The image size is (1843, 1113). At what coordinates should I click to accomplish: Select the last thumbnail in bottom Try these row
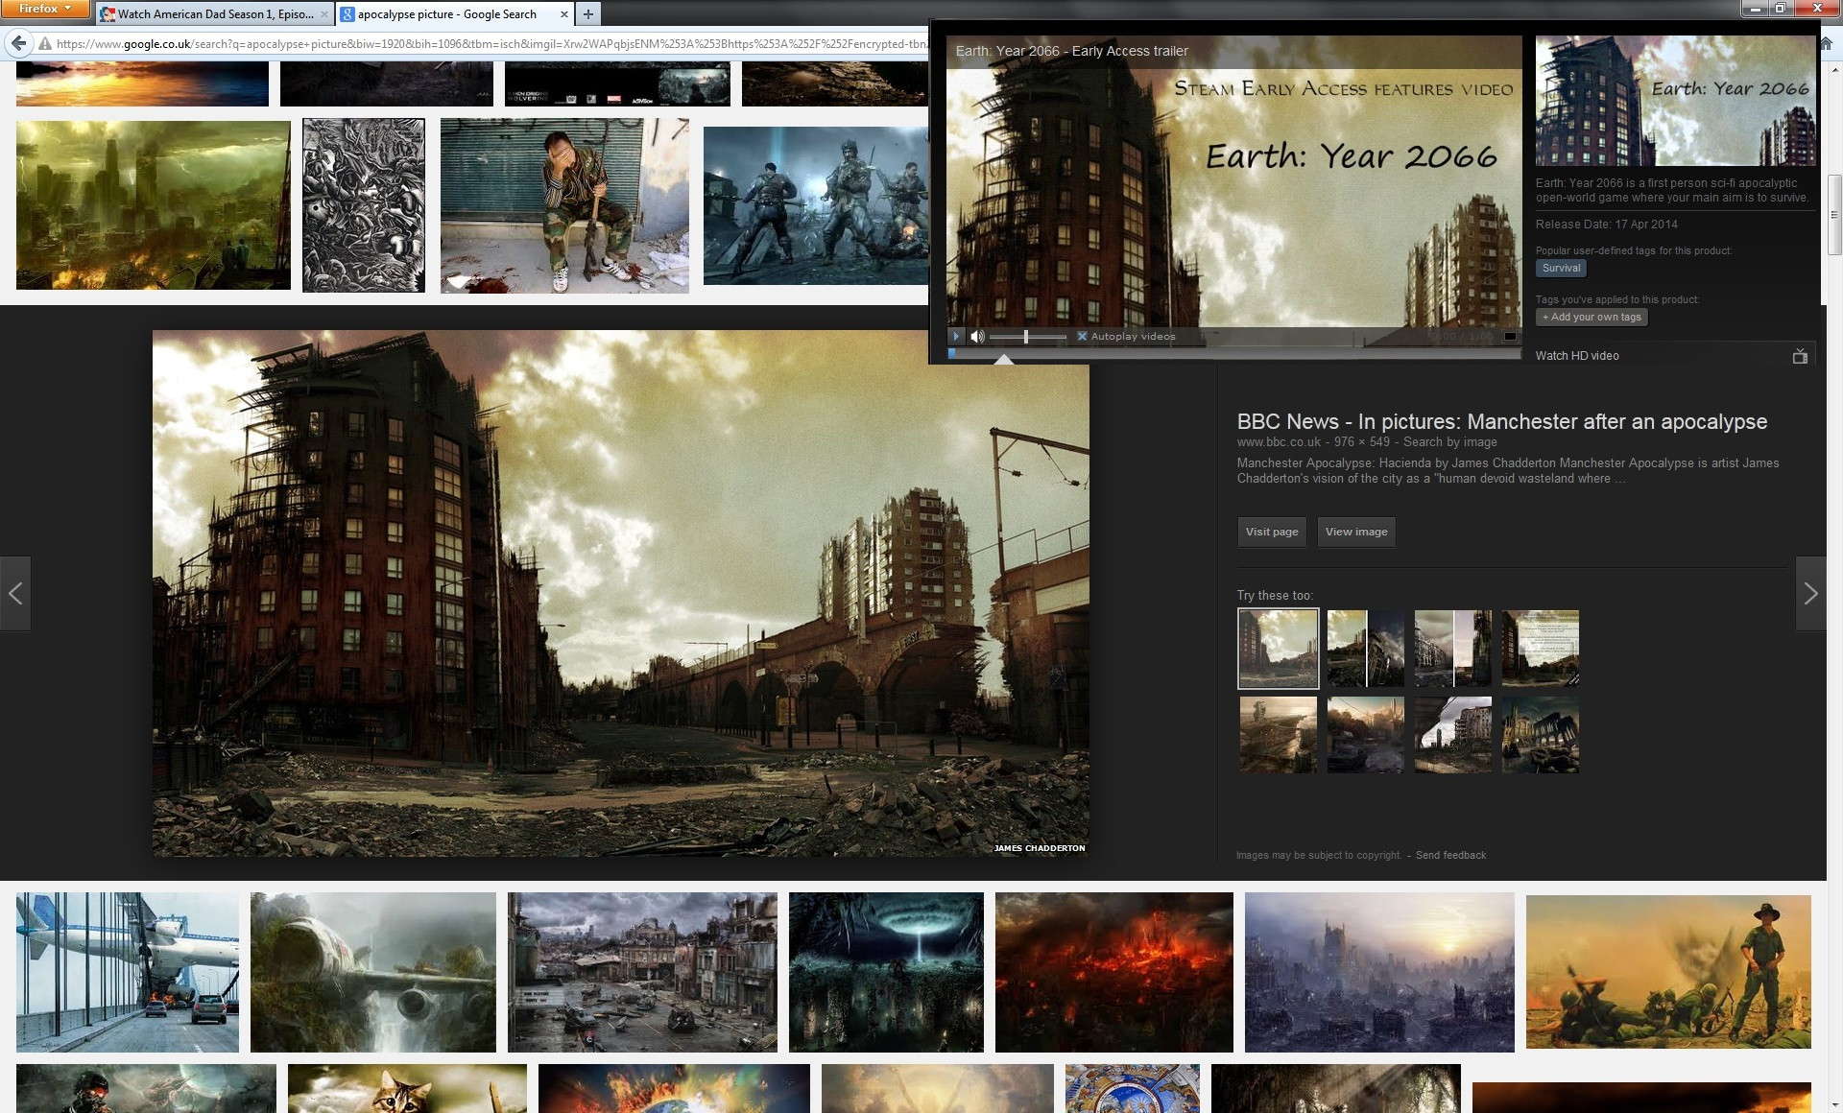pos(1541,735)
